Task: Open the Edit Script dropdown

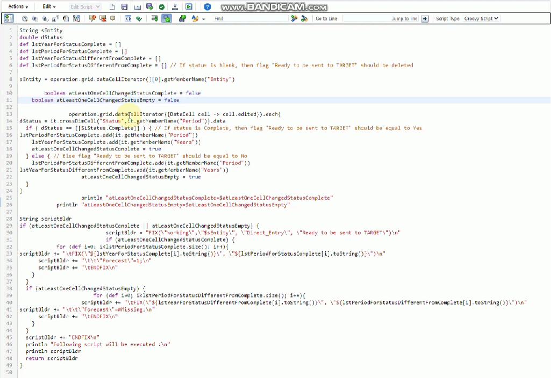Action: (x=85, y=7)
